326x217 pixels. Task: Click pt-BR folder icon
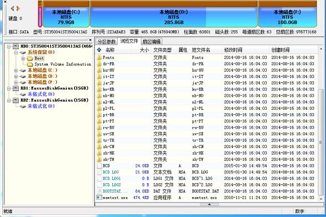click(99, 115)
